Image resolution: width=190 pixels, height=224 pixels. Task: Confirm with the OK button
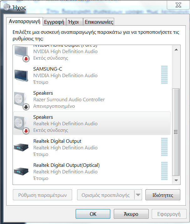point(93,214)
